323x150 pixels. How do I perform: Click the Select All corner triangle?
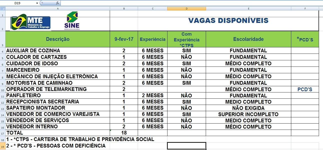[3, 9]
